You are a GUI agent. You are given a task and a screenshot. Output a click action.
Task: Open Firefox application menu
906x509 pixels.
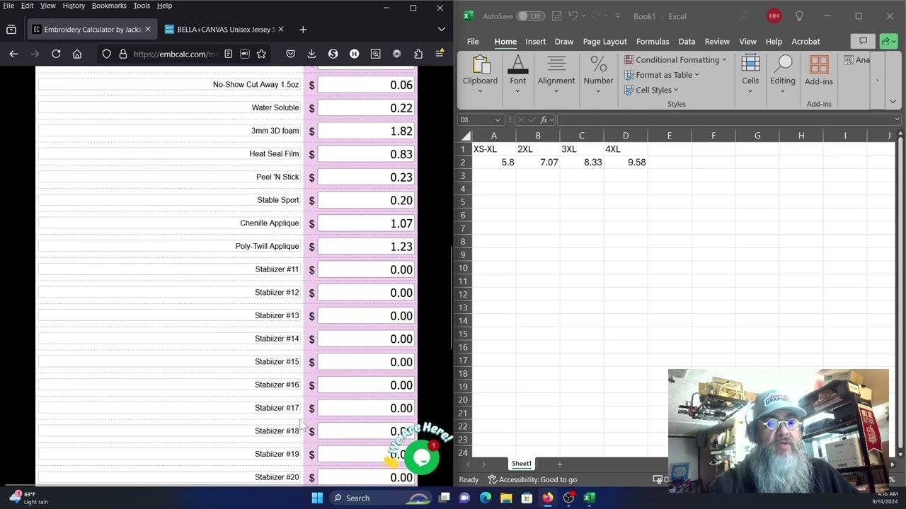pyautogui.click(x=440, y=54)
